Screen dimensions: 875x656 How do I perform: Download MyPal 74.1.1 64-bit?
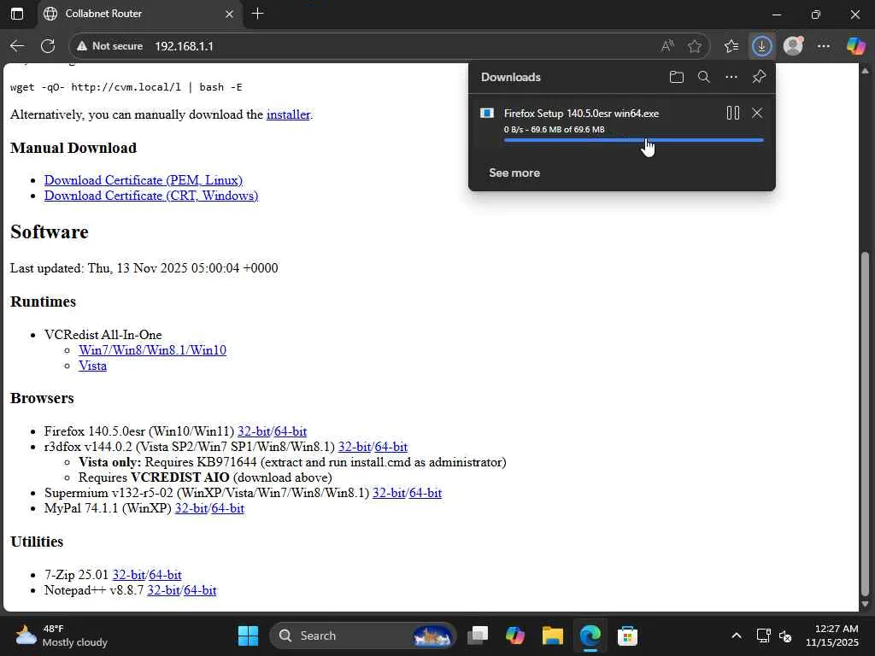coord(227,508)
